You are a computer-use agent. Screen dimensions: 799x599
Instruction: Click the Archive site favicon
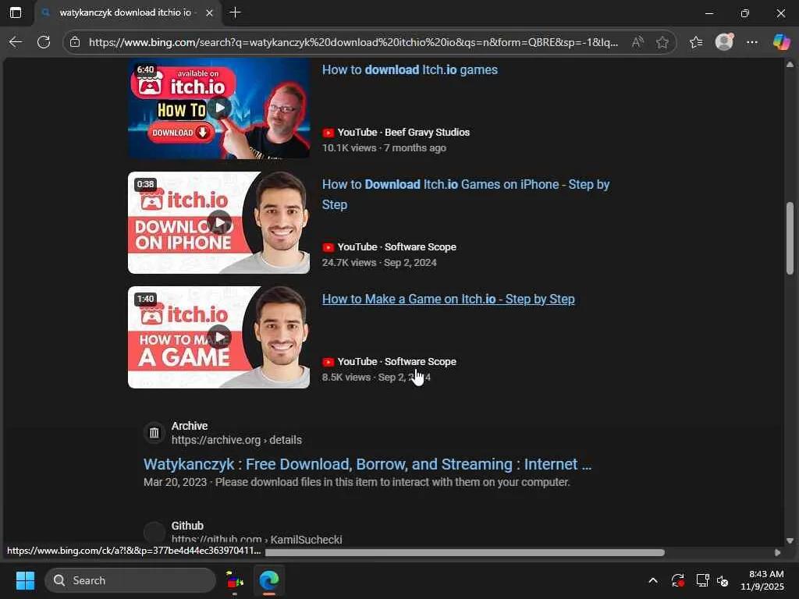point(154,433)
